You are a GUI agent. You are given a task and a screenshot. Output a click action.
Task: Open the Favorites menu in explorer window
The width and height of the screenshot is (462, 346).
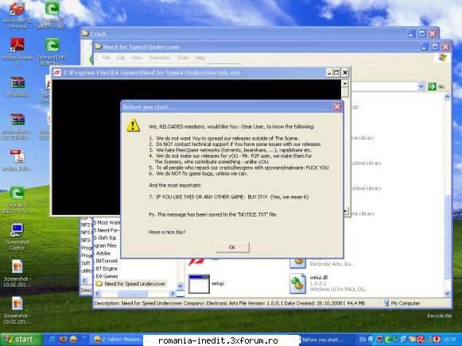[159, 58]
